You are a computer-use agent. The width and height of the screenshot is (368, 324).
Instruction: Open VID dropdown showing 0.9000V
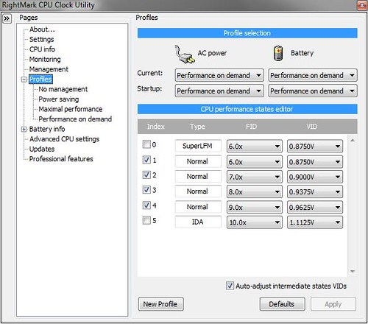[x=315, y=177]
